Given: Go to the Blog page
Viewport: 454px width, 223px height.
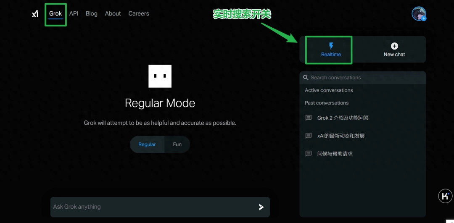Looking at the screenshot, I should click(92, 13).
